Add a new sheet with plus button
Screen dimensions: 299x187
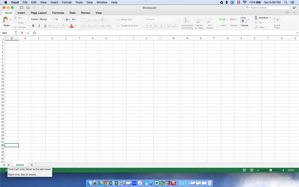32,165
